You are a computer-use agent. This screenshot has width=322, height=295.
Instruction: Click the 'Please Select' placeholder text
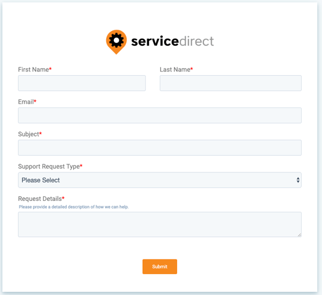tap(41, 180)
